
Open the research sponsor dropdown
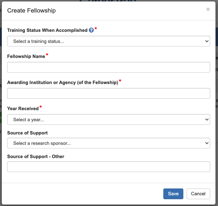click(x=108, y=143)
